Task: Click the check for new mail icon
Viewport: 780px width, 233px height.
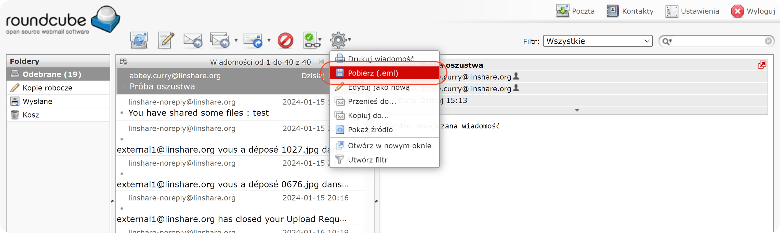Action: (x=139, y=40)
